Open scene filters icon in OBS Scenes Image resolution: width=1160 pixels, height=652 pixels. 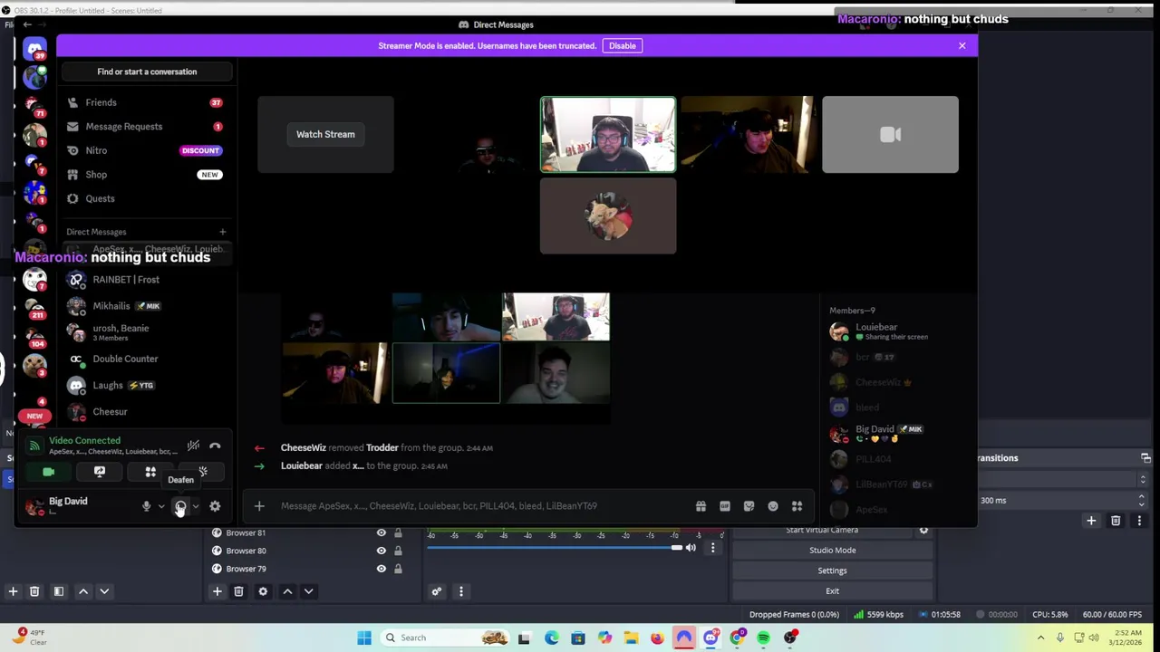58,591
